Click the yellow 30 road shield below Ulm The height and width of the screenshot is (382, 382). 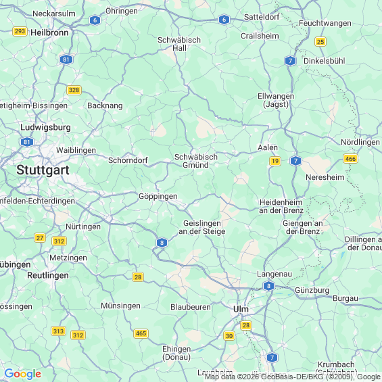point(229,336)
